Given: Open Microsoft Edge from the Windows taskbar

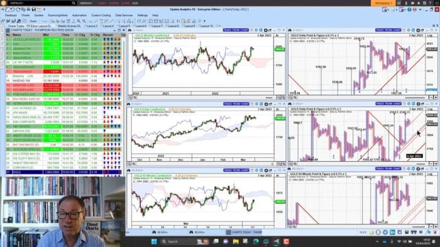Looking at the screenshot, I should point(256,241).
